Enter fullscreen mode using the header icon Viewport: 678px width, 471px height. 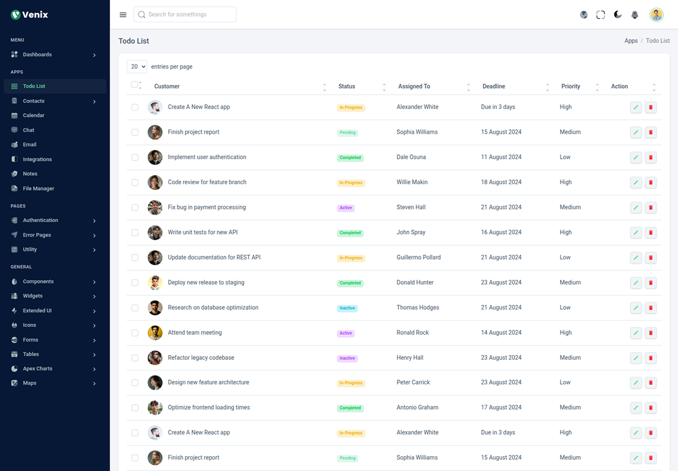coord(600,15)
